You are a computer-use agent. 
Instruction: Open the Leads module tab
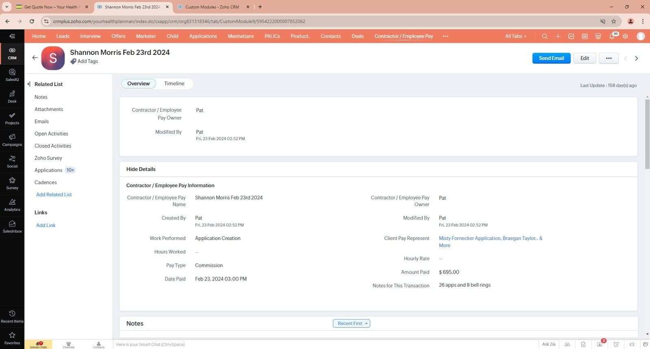[63, 36]
